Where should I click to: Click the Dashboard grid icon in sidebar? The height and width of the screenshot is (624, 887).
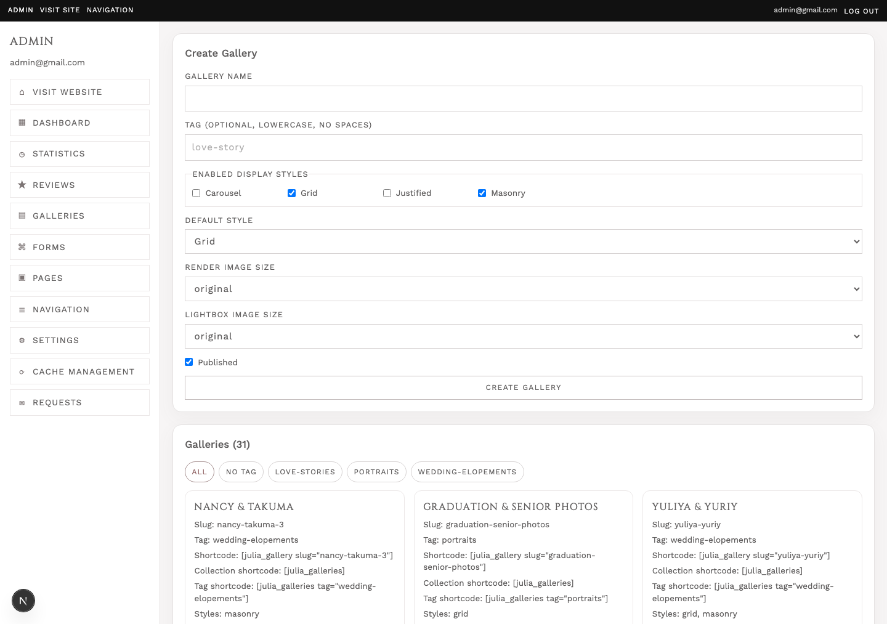point(22,123)
